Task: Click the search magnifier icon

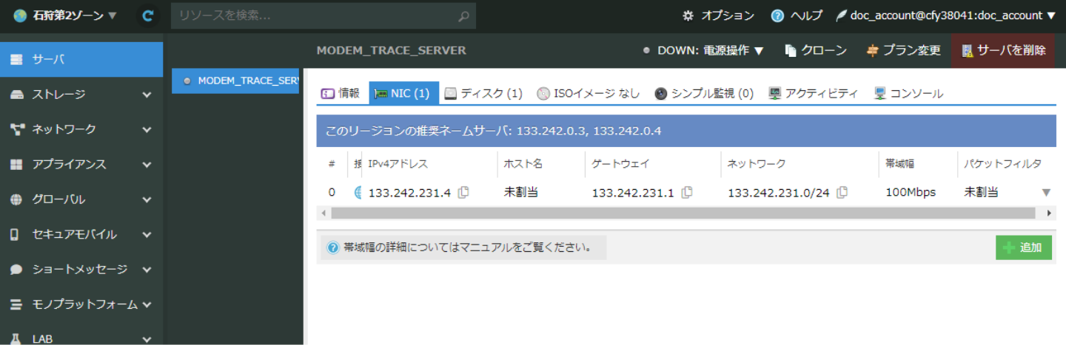Action: click(463, 16)
